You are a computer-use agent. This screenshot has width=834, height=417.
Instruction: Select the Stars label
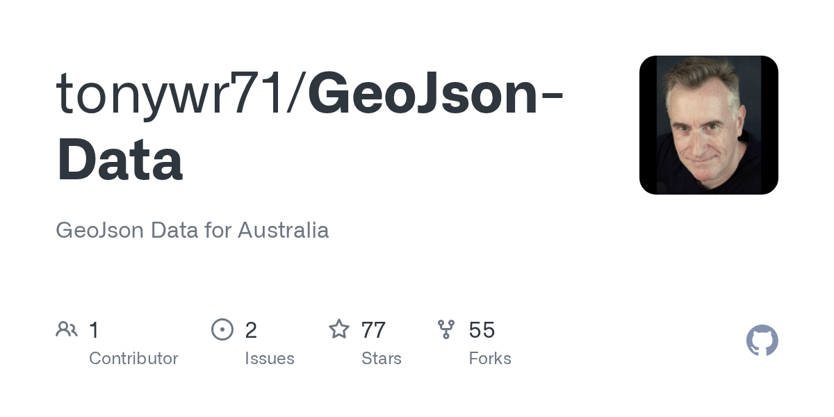tap(382, 359)
